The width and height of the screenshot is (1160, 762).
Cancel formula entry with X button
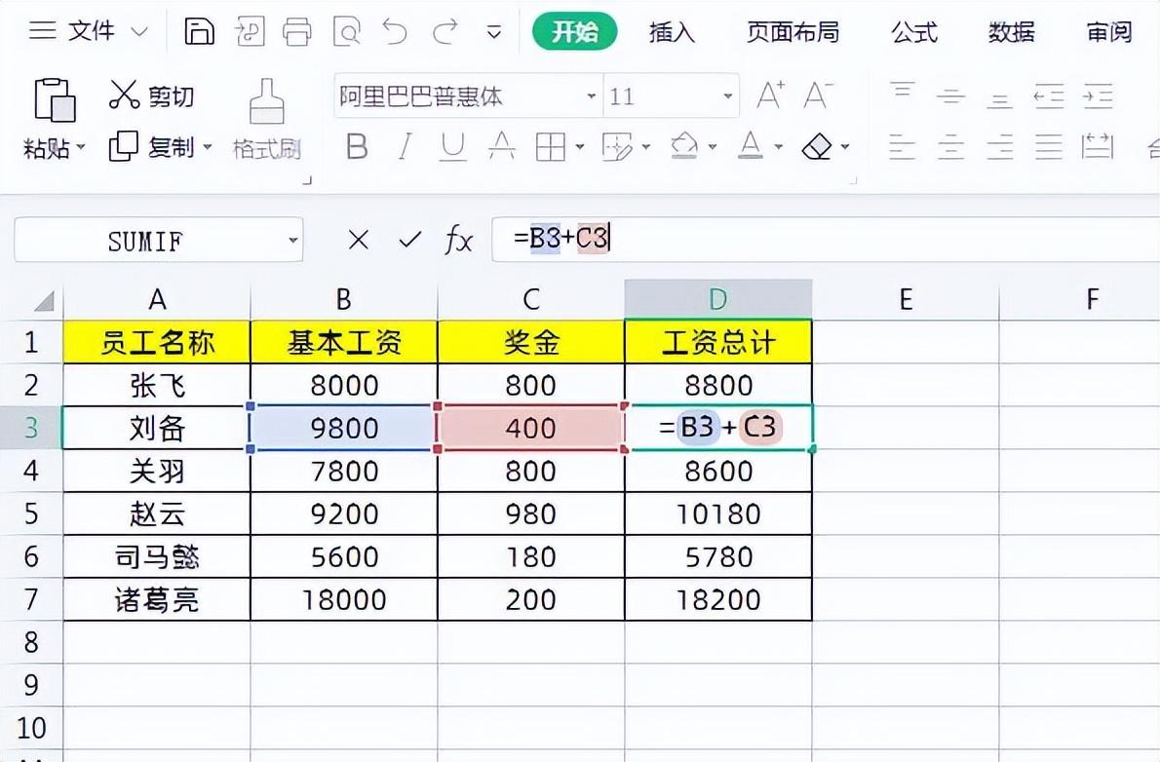pyautogui.click(x=358, y=240)
